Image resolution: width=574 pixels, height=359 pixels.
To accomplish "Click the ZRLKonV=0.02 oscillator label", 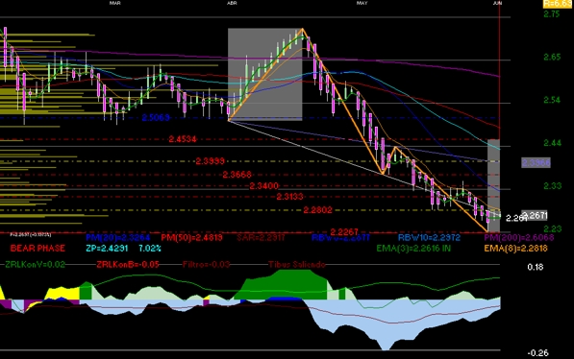I will (x=36, y=265).
